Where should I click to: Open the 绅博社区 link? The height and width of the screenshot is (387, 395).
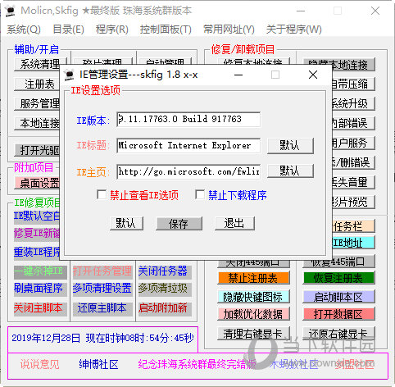pyautogui.click(x=98, y=364)
